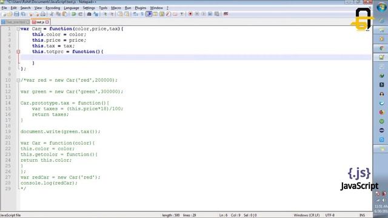Open the Edit menu
The width and height of the screenshot is (388, 218).
click(13, 8)
